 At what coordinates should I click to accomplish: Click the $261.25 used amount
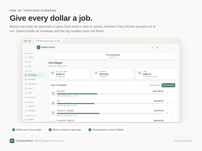coord(147,74)
